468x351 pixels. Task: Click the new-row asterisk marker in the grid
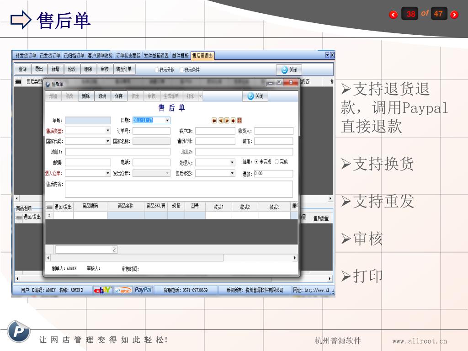(49, 216)
